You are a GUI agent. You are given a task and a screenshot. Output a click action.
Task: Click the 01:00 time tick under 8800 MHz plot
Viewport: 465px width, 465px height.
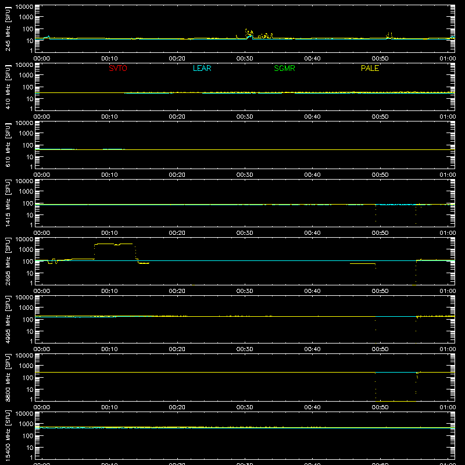pos(448,407)
